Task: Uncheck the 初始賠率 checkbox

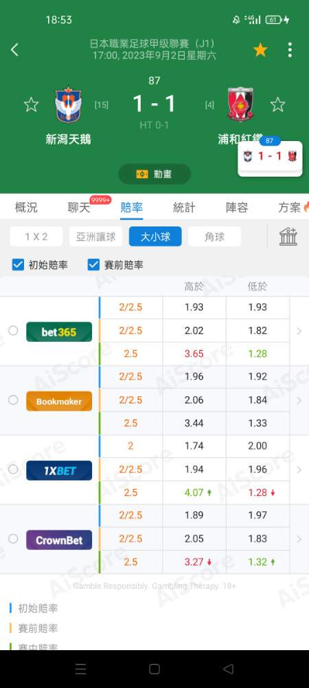Action: pos(18,265)
